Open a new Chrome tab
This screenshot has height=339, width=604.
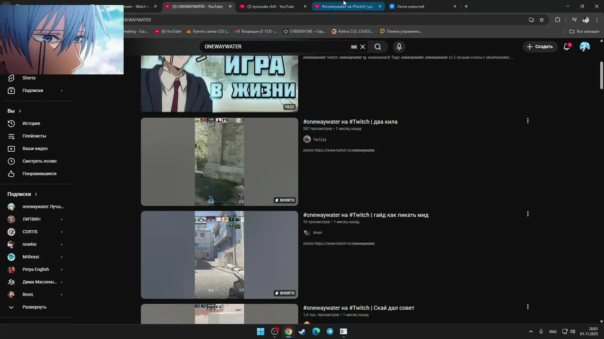pos(466,7)
